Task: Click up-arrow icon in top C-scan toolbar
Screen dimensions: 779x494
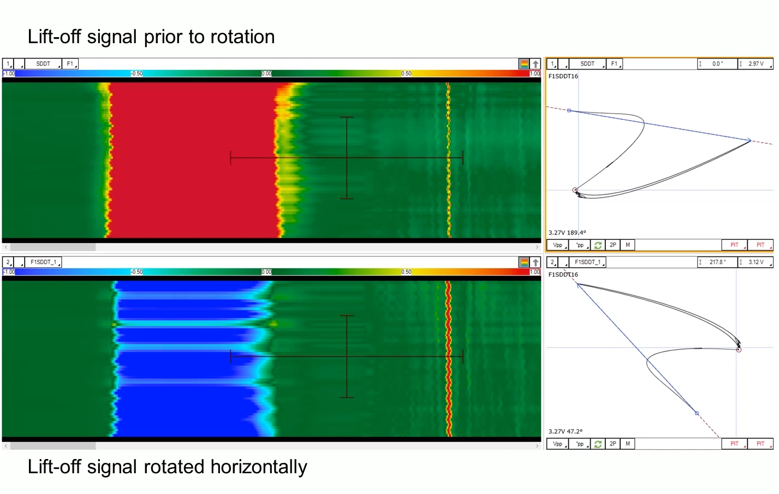Action: 536,64
